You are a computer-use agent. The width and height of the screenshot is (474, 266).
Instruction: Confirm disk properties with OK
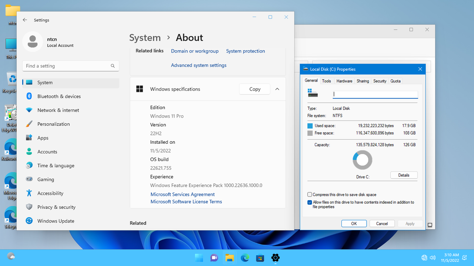click(354, 224)
